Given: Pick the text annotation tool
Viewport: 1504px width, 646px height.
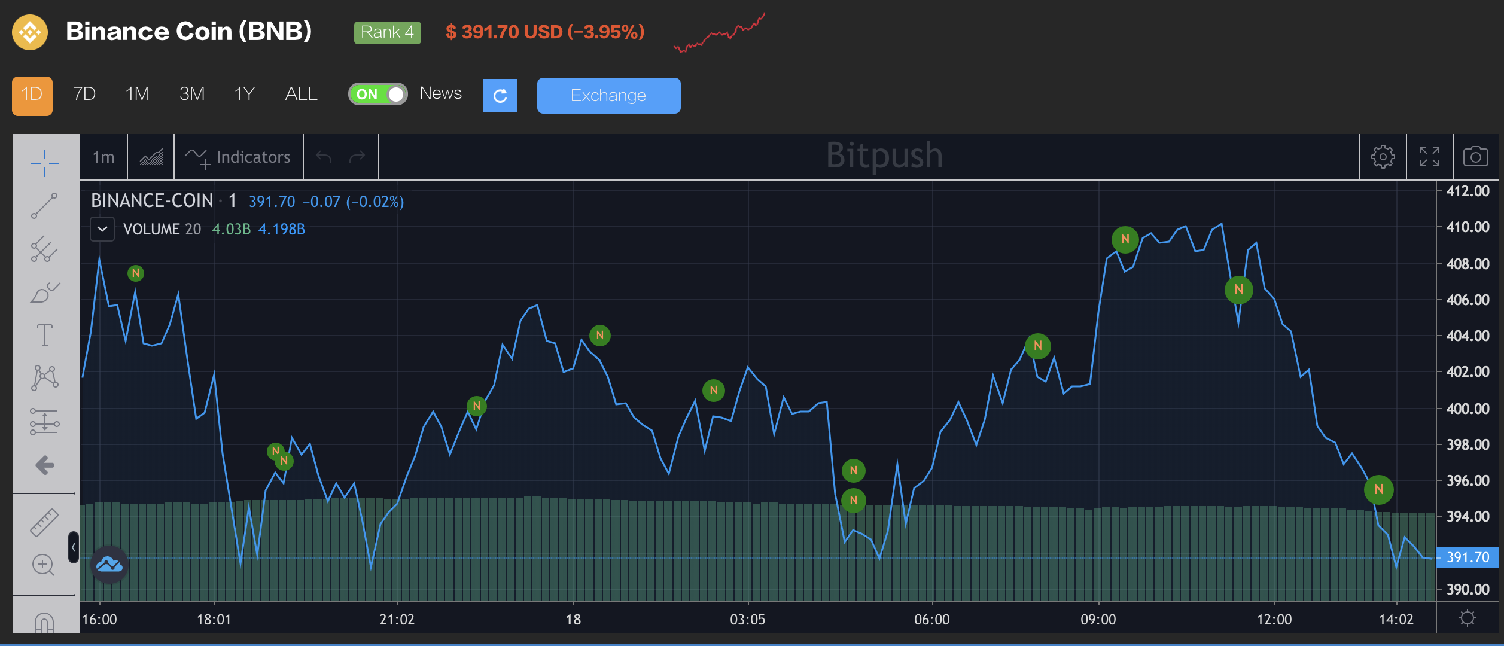Looking at the screenshot, I should click(45, 335).
